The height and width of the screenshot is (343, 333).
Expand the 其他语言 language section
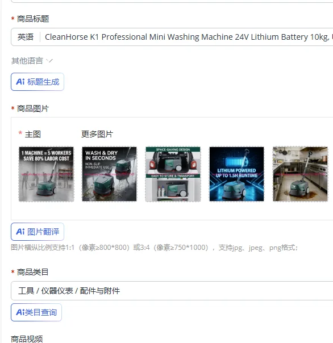point(32,61)
